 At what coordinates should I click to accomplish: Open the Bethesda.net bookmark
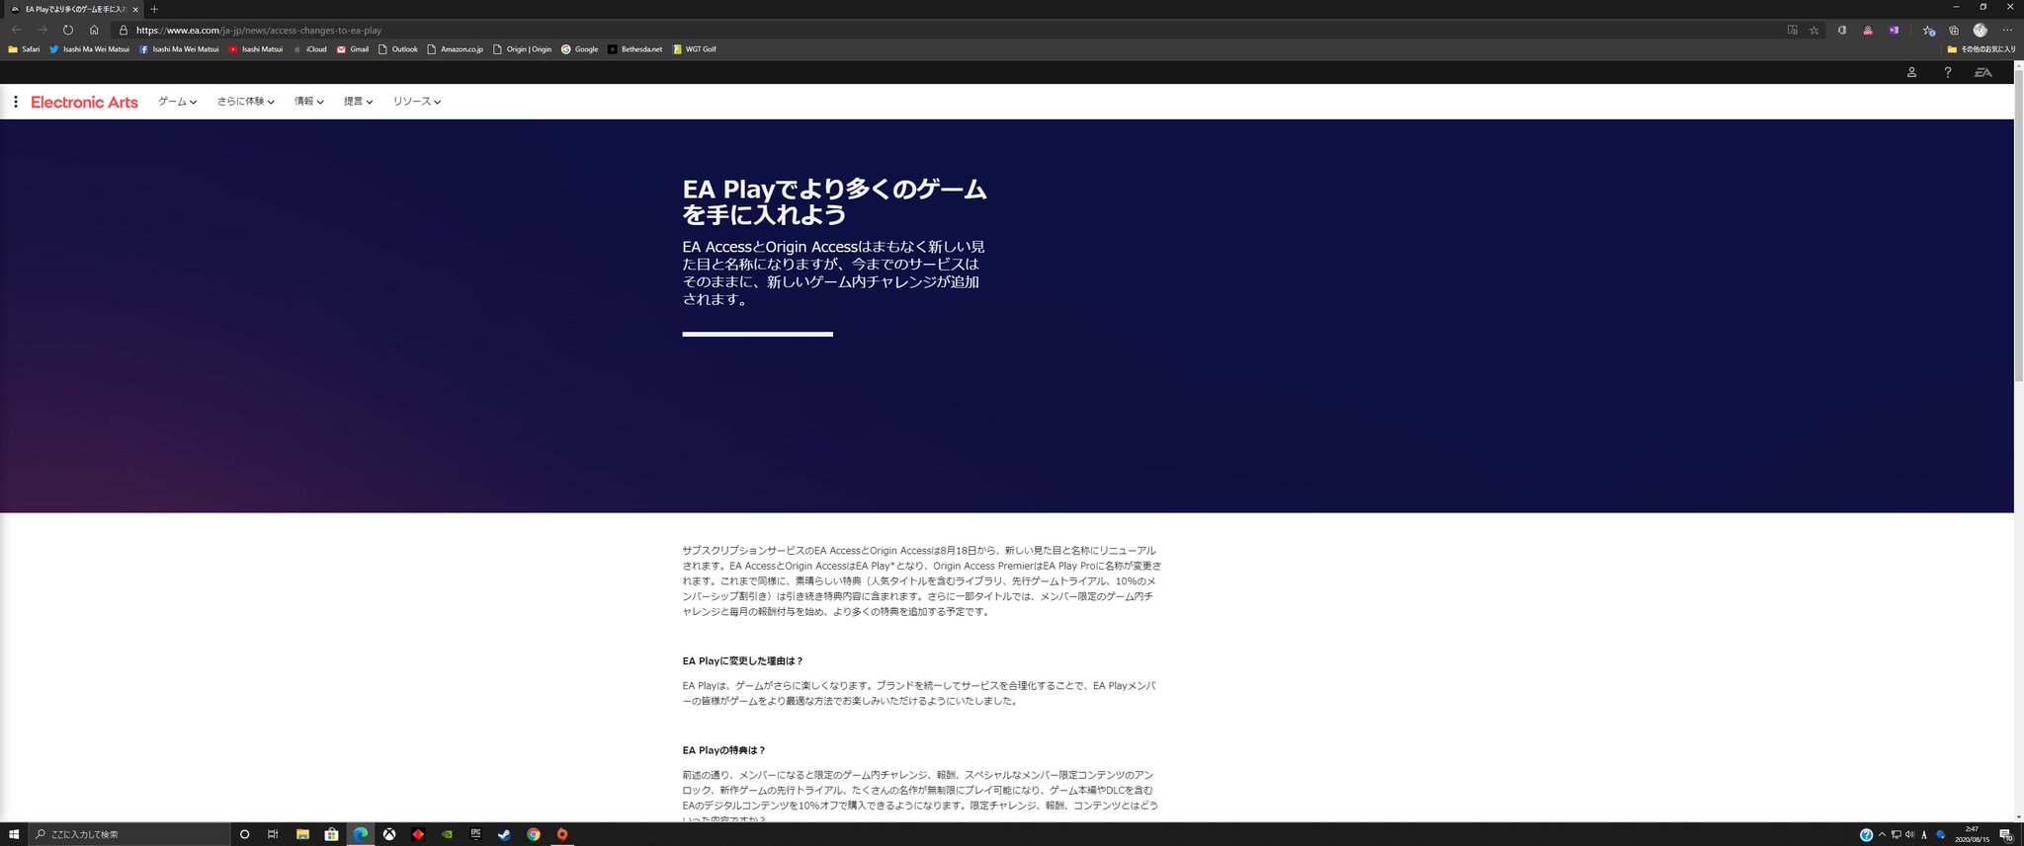[x=634, y=48]
